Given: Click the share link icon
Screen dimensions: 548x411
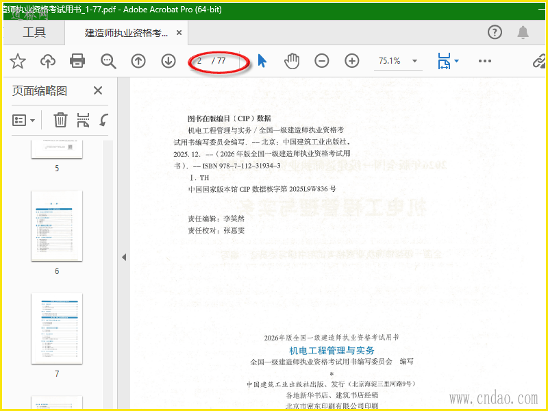Looking at the screenshot, I should point(540,61).
